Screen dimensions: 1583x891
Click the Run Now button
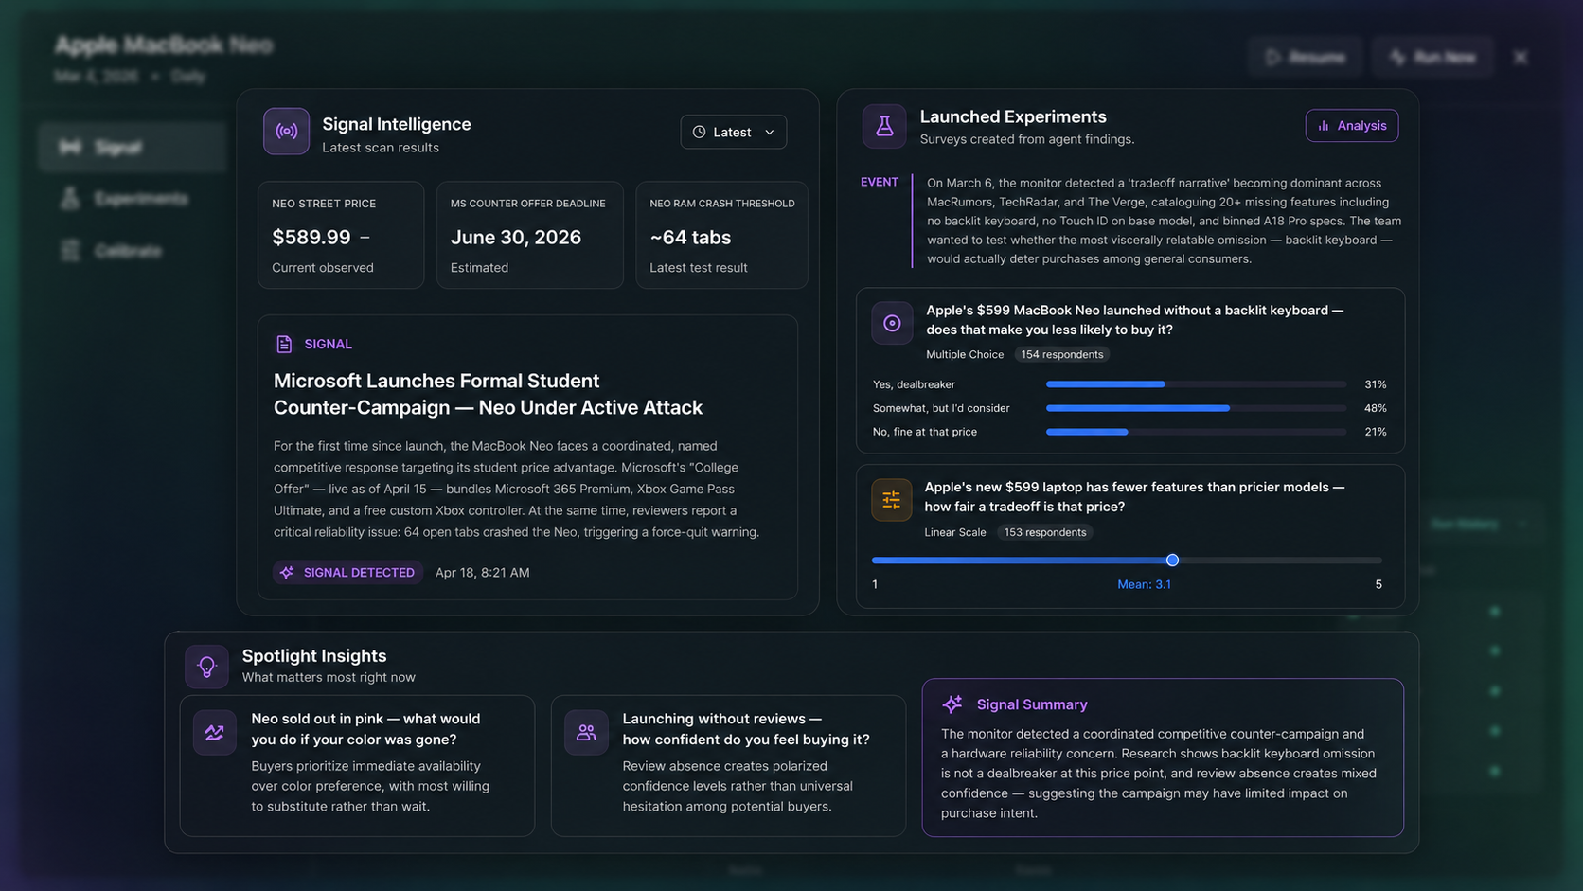point(1432,58)
